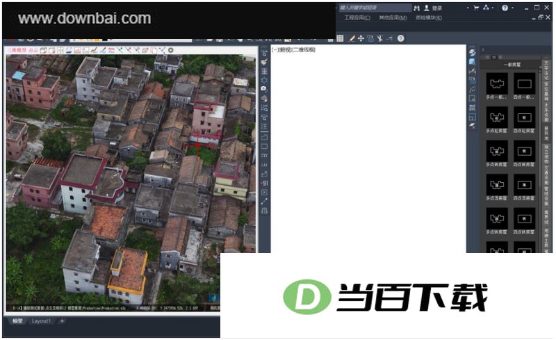The width and height of the screenshot is (556, 340).
Task: Add a new layout with plus button
Action: [62, 321]
